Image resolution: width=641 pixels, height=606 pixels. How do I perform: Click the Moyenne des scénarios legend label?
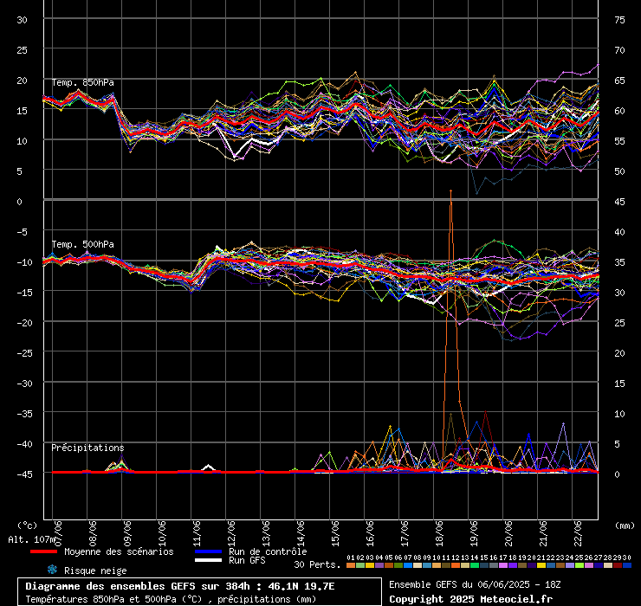tap(119, 551)
